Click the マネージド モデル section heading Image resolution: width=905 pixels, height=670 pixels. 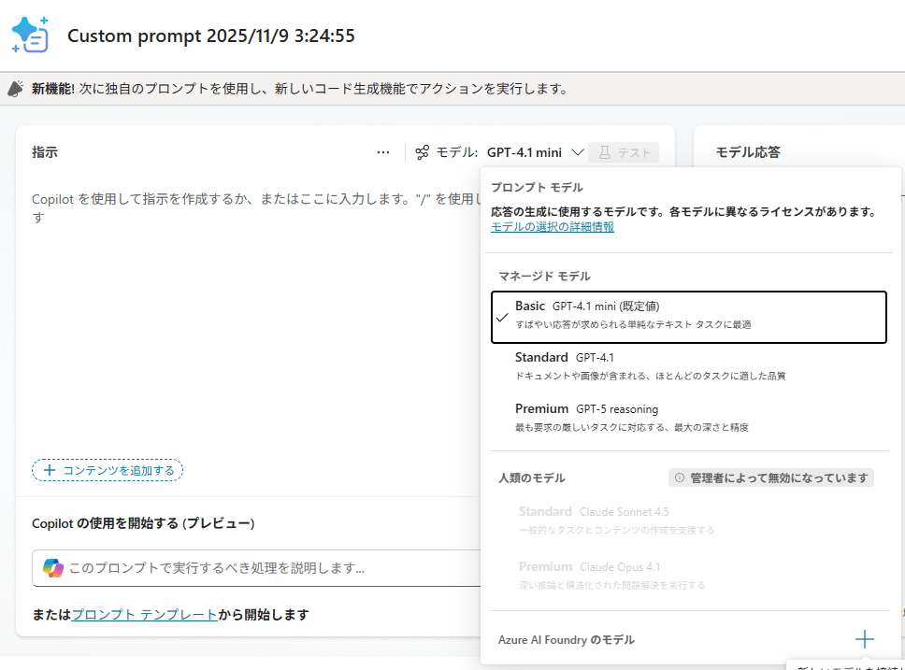coord(544,277)
